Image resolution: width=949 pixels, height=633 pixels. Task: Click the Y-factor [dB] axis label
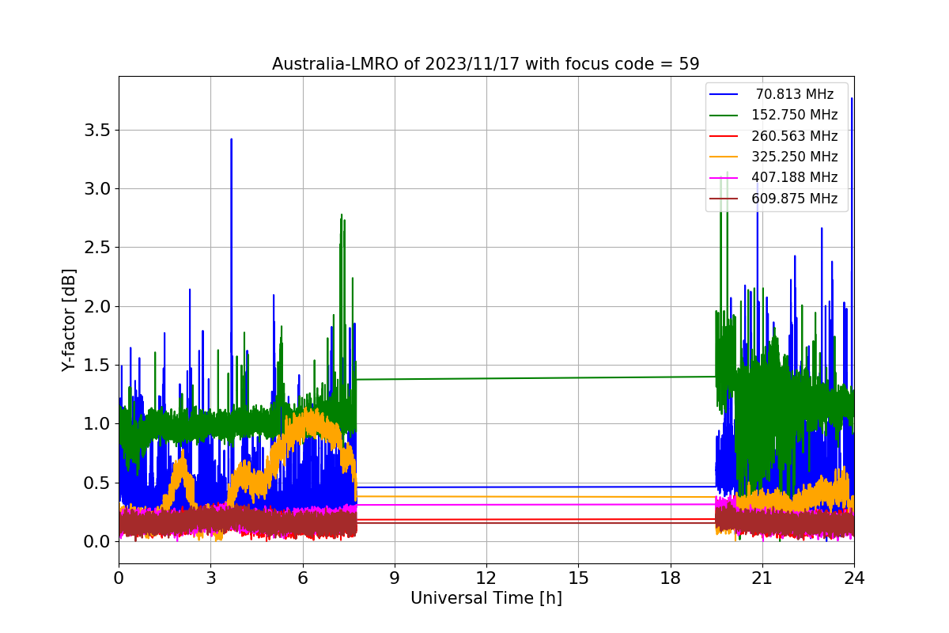70,320
